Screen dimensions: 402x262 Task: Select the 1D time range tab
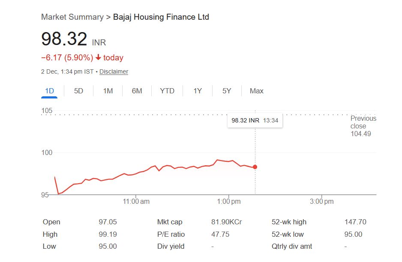coord(49,91)
